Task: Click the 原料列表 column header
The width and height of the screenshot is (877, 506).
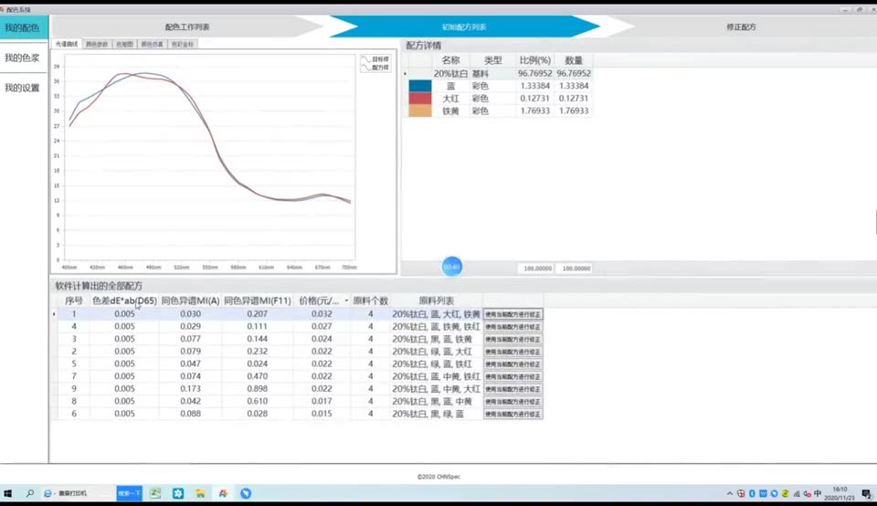Action: point(437,300)
